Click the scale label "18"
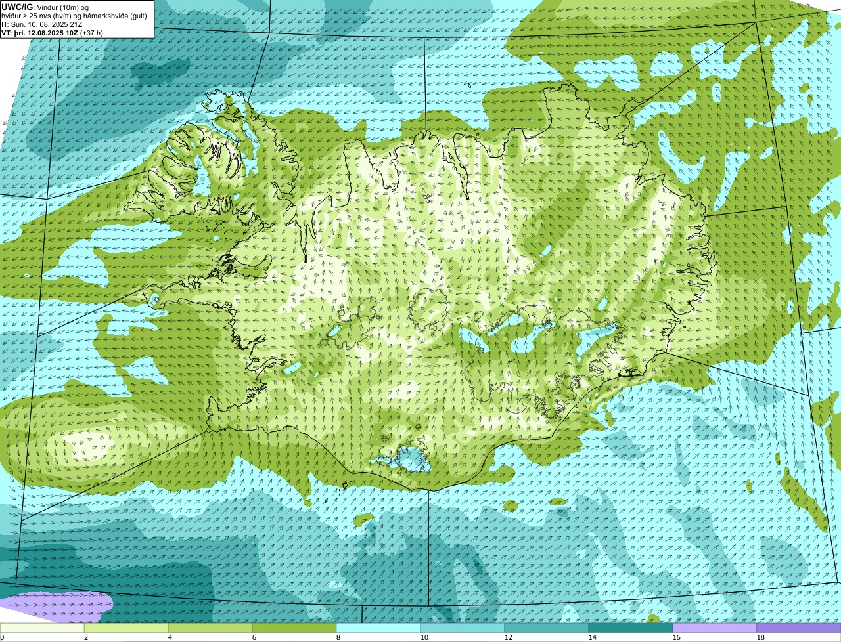 point(761,637)
